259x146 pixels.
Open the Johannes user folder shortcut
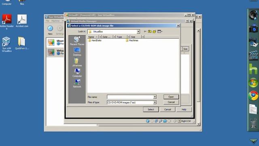click(77, 62)
